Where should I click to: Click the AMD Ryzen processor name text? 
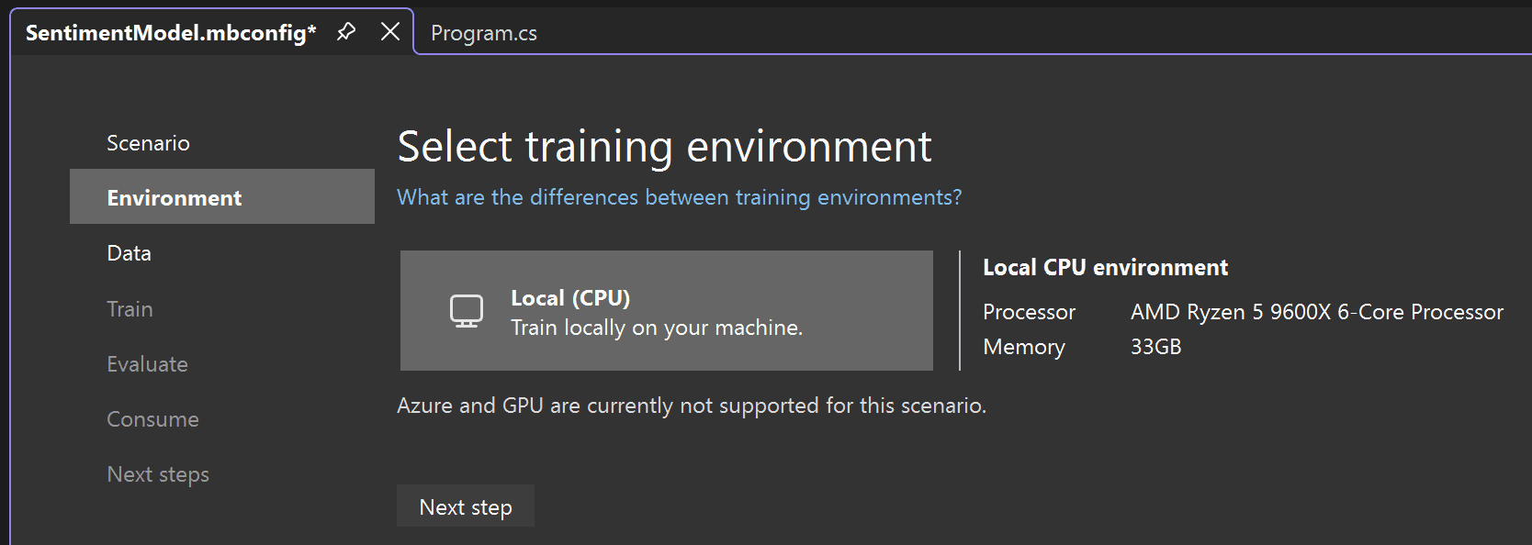1316,312
